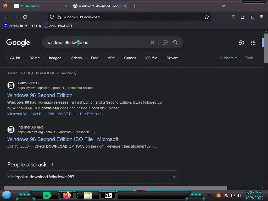This screenshot has width=268, height=201.
Task: Open the Google apps grid
Action: (x=253, y=43)
